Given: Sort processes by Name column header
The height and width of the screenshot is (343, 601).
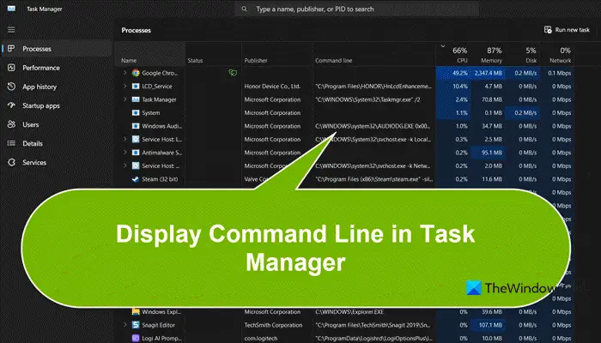Looking at the screenshot, I should click(150, 54).
